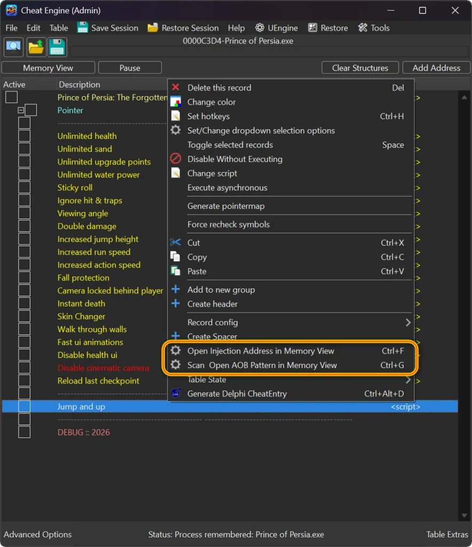Enable the Unlimited sand checkbox
Image resolution: width=472 pixels, height=547 pixels.
pyautogui.click(x=24, y=149)
